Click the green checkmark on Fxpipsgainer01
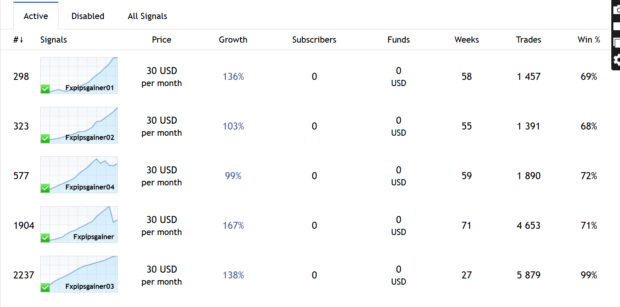 pos(45,89)
